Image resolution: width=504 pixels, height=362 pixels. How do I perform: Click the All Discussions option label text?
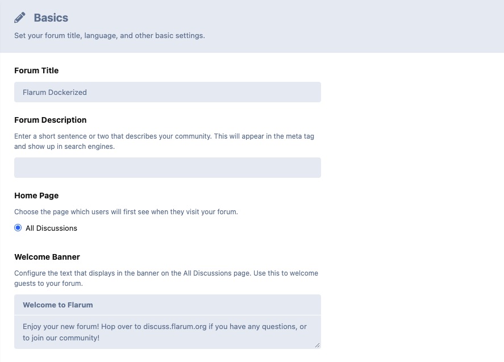click(x=51, y=228)
